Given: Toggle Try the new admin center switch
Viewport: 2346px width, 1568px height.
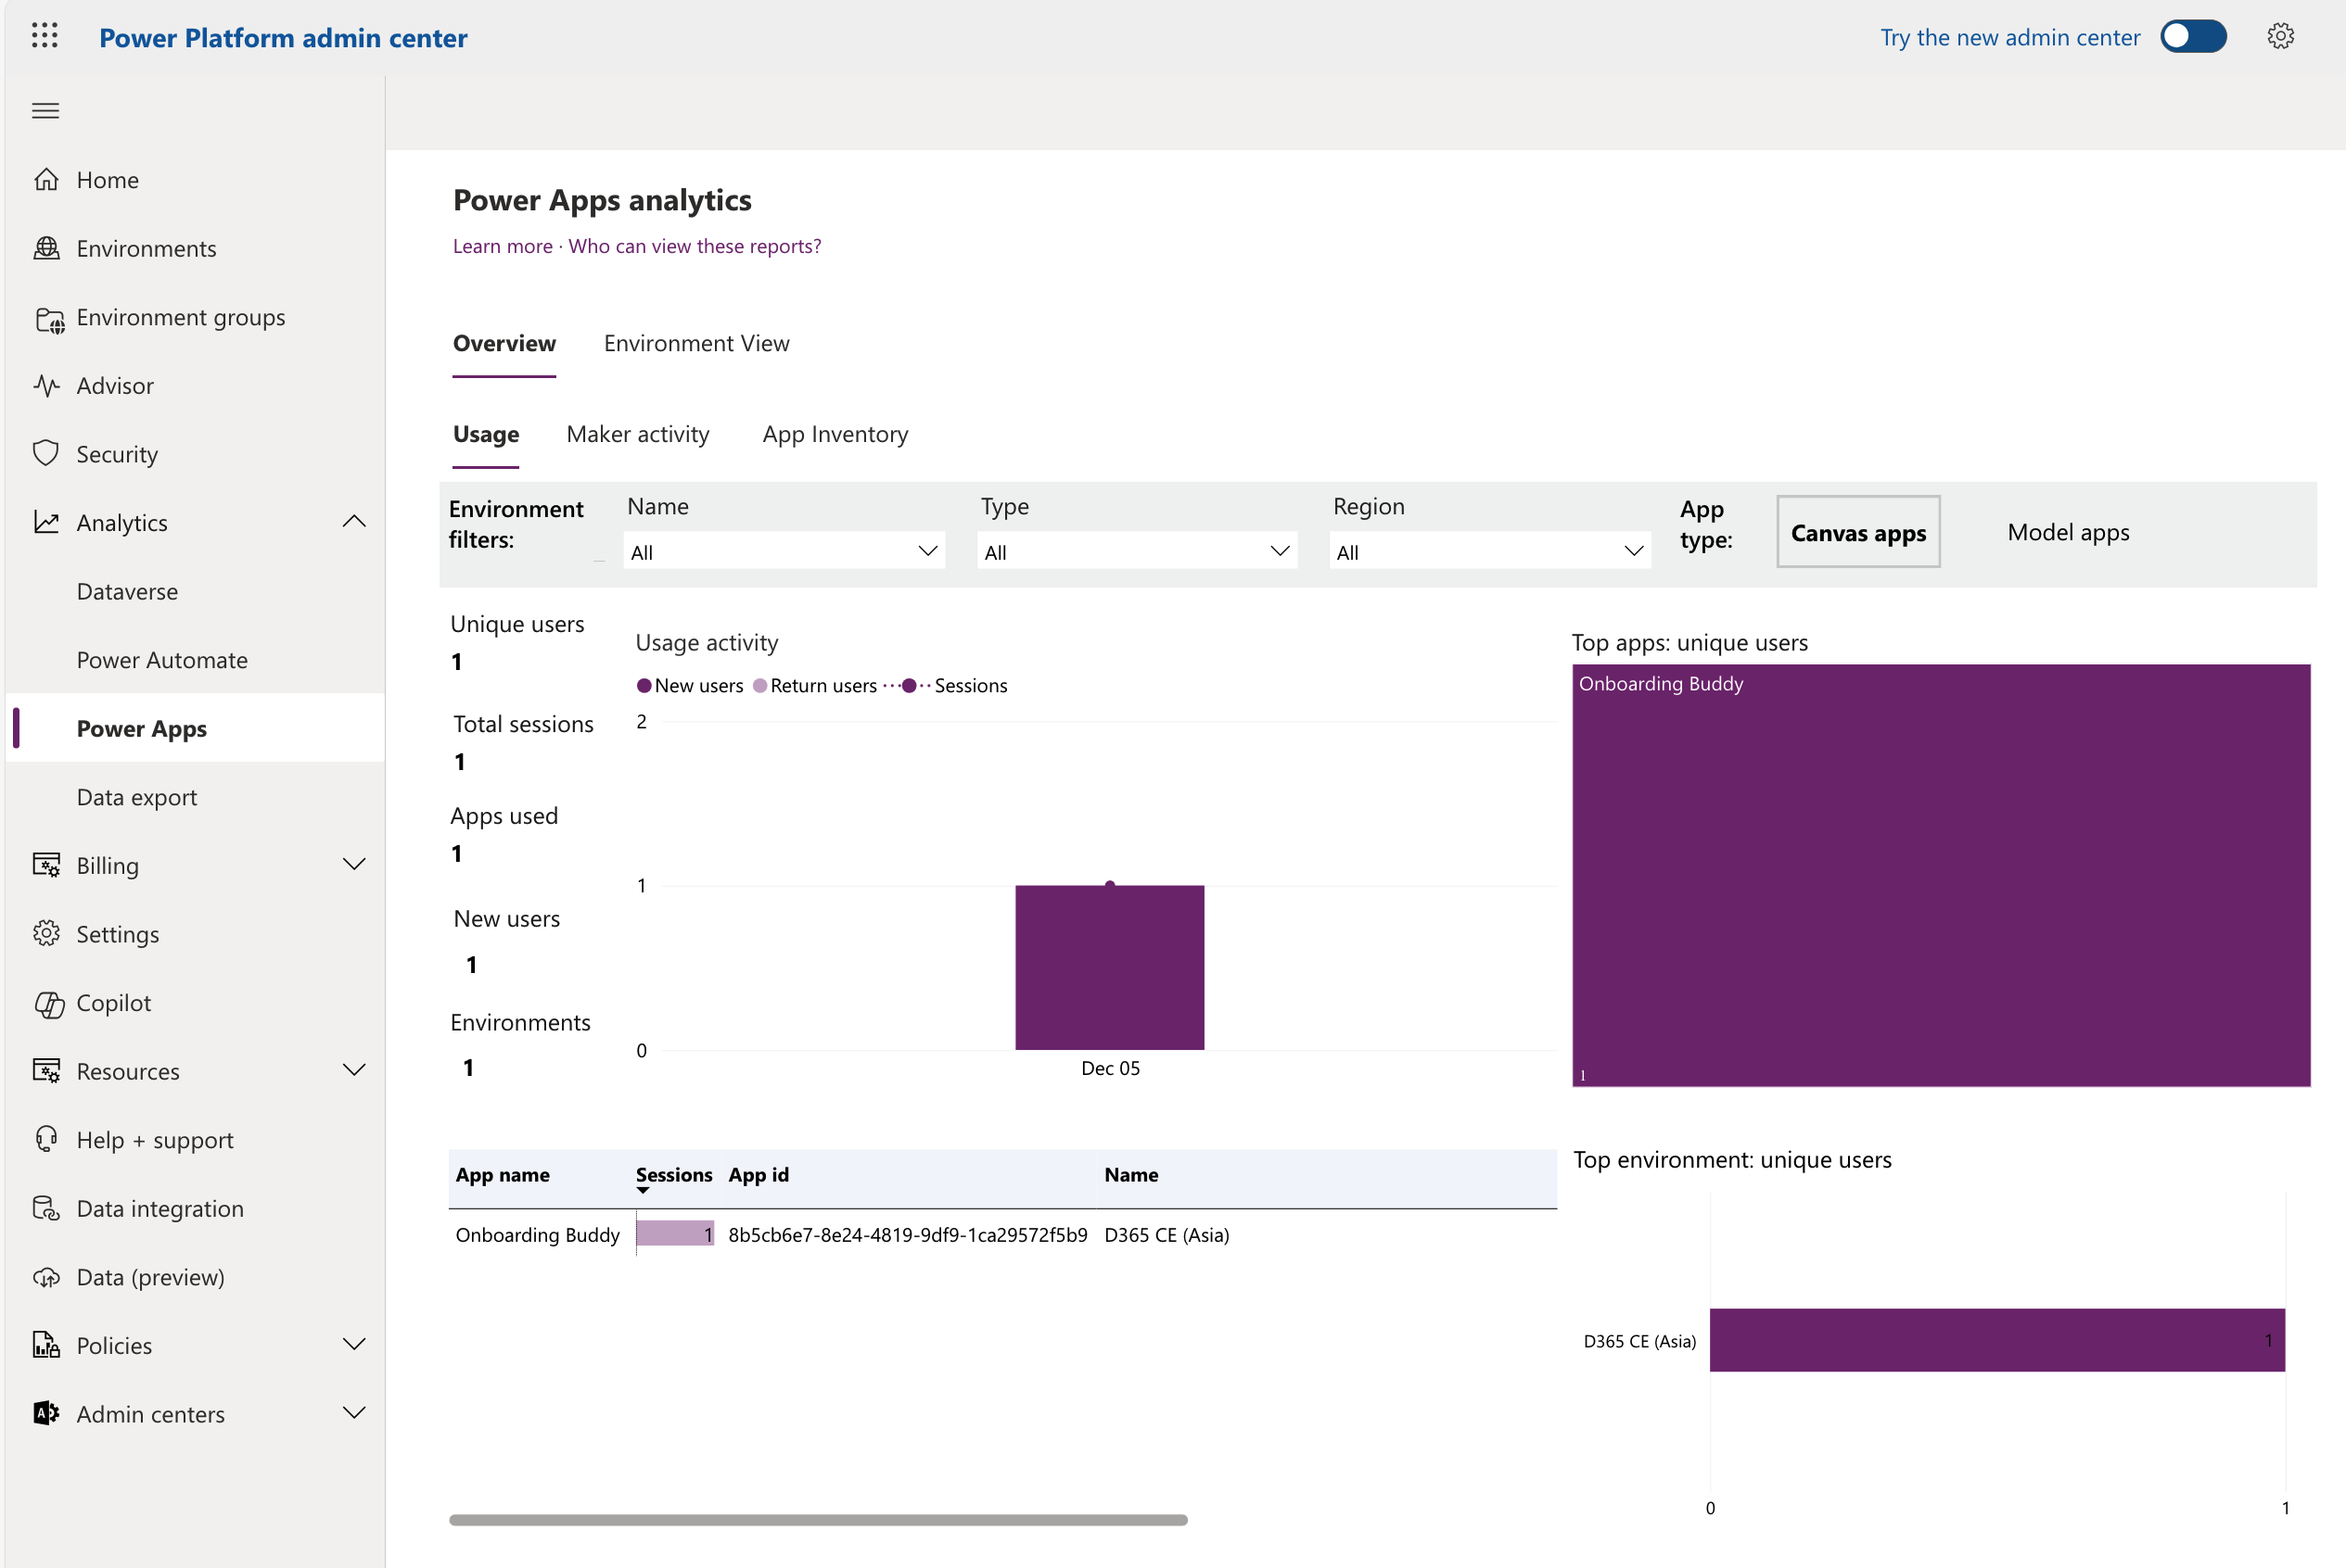Looking at the screenshot, I should tap(2192, 36).
